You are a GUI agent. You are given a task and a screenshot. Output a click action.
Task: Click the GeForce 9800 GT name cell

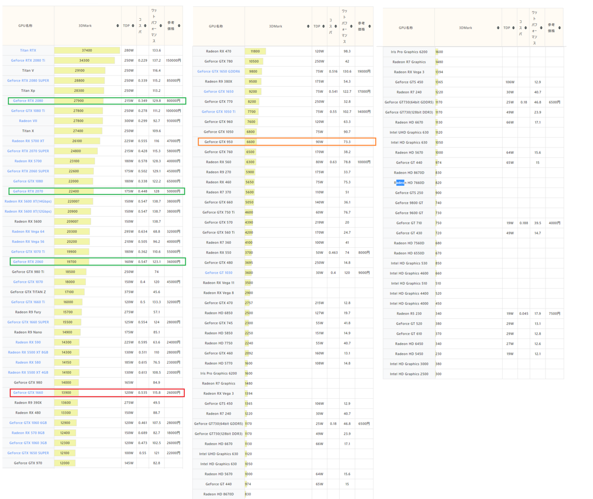tap(409, 203)
